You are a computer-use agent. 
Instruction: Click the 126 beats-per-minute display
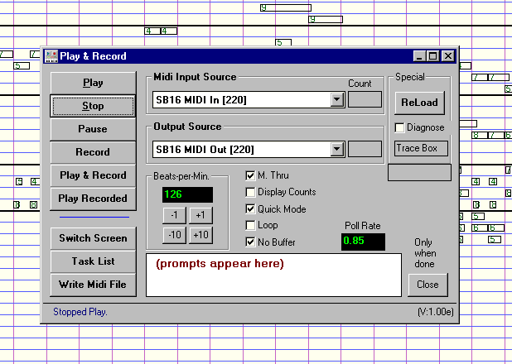[x=187, y=194]
